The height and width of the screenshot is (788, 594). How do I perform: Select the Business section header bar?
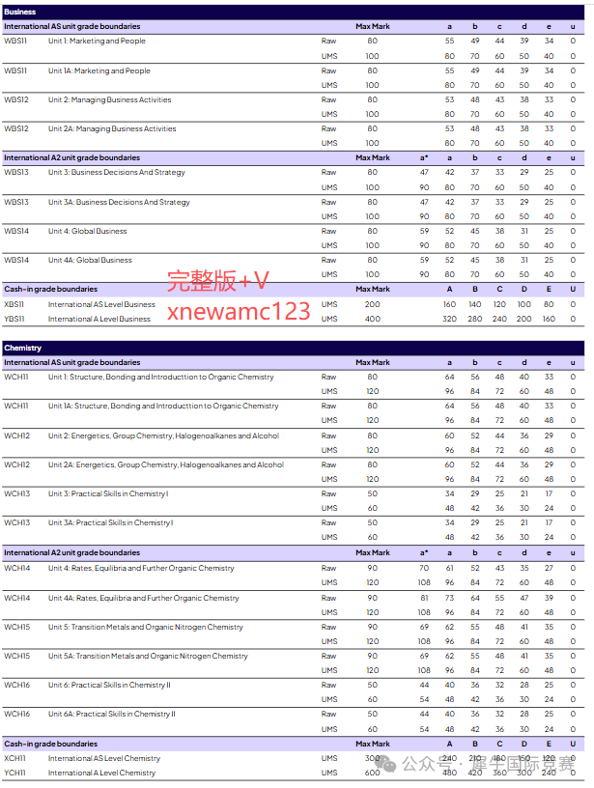[x=294, y=12]
